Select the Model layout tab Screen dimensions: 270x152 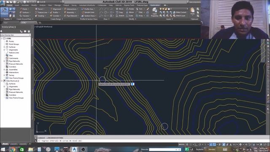(x=5, y=144)
